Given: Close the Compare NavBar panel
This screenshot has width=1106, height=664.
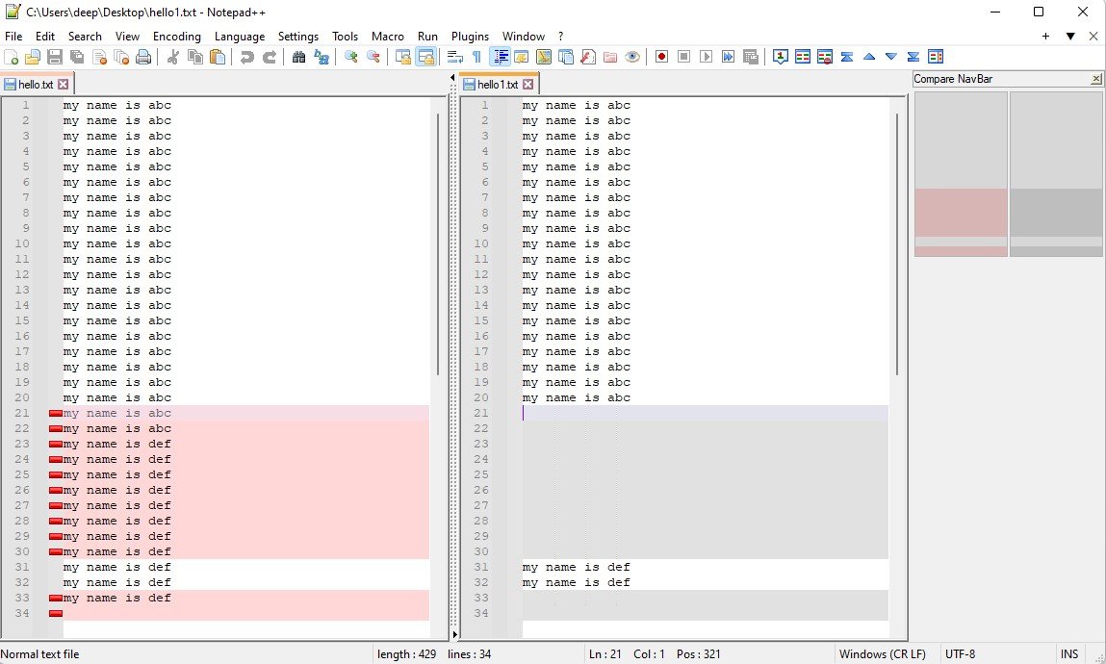Looking at the screenshot, I should pos(1095,79).
